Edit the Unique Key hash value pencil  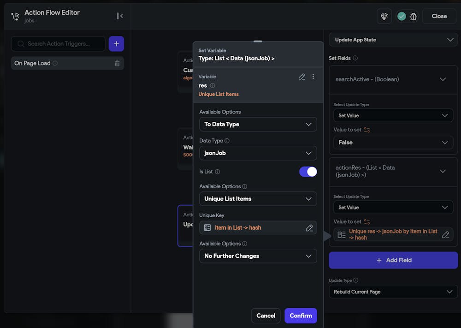(x=309, y=228)
